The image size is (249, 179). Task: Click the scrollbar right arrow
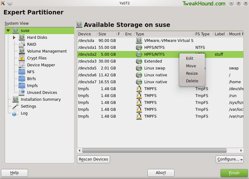[241, 150]
